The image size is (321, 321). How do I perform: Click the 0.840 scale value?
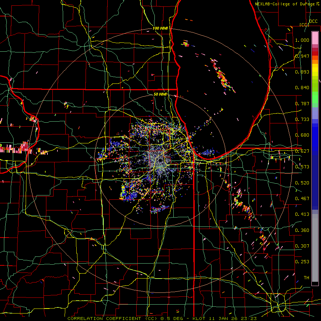click(x=302, y=87)
